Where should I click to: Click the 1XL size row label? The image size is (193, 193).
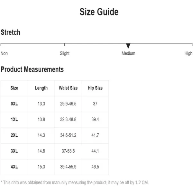[14, 120]
